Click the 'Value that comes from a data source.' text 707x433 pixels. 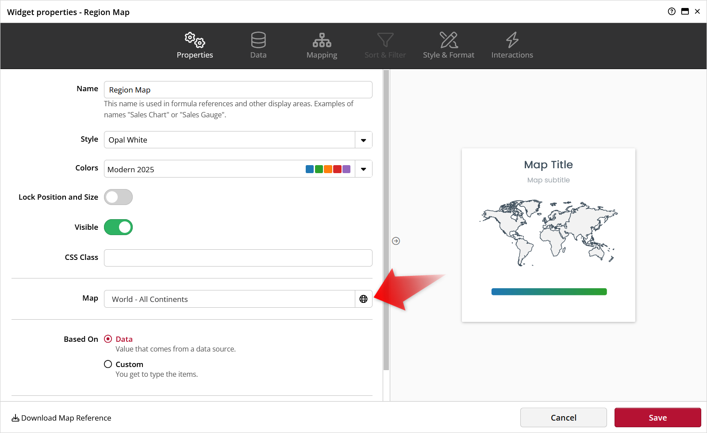point(176,349)
